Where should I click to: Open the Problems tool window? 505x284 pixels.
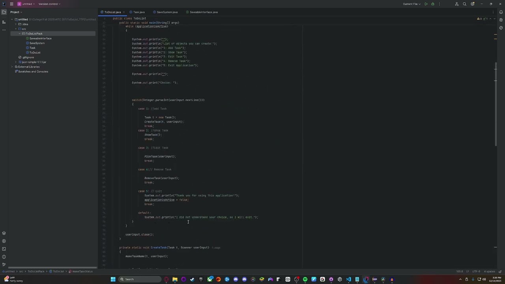[4, 257]
